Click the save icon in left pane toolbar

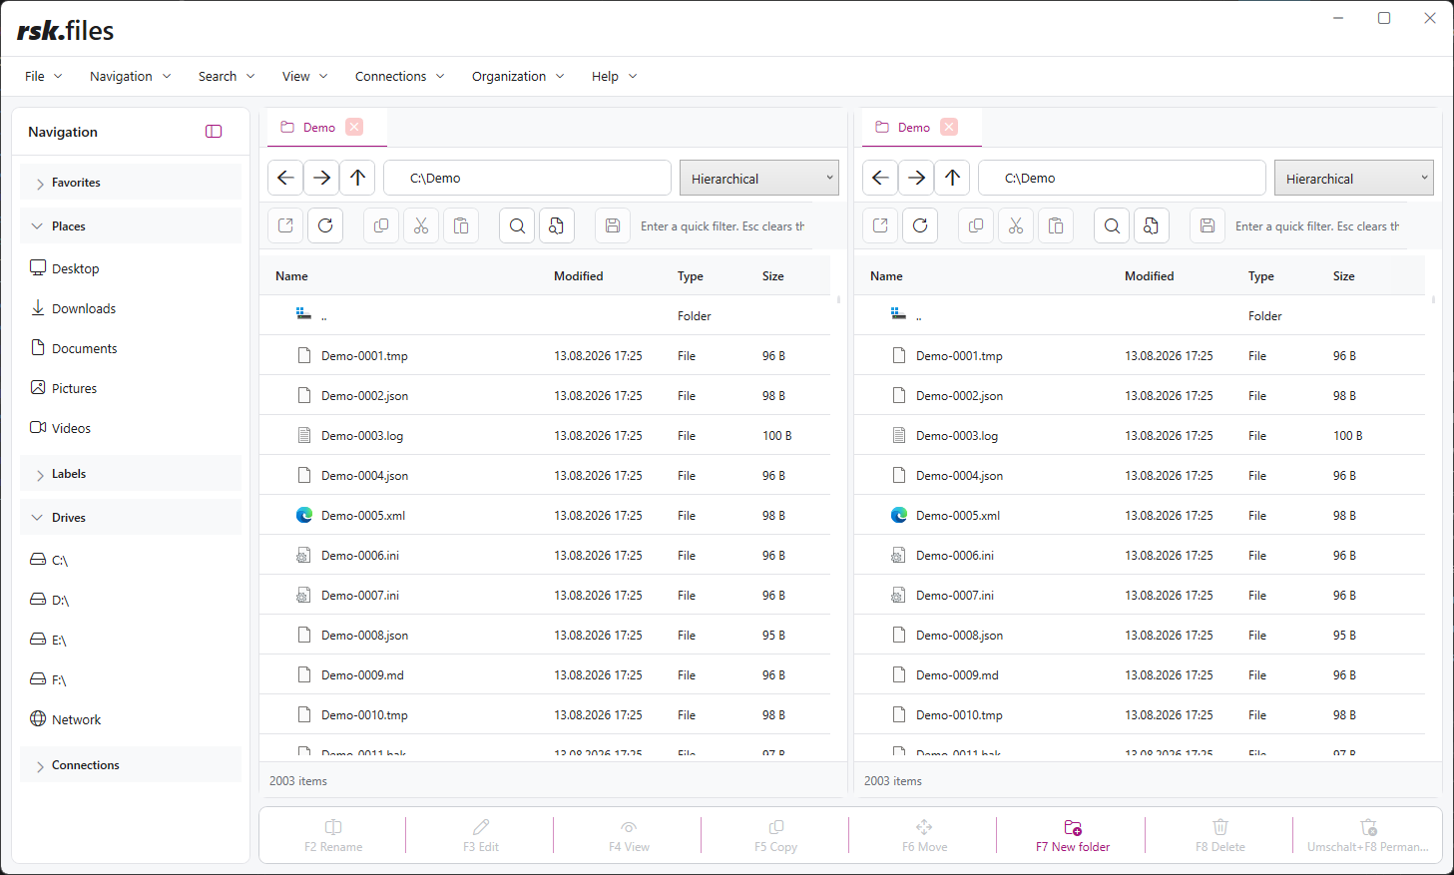613,225
